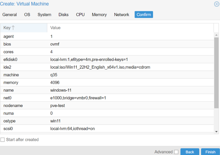The image size is (220, 155).
Task: Click the vertical scrollbar thumb
Action: [216, 73]
